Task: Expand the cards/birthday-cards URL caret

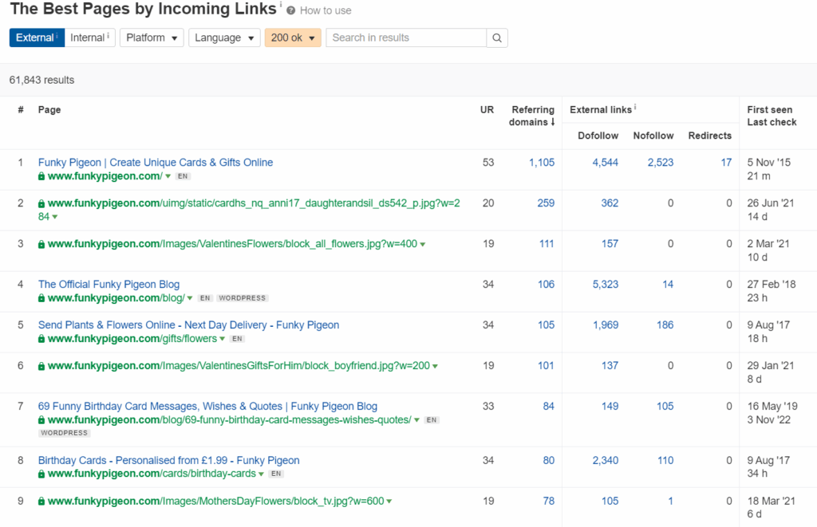Action: click(x=261, y=474)
